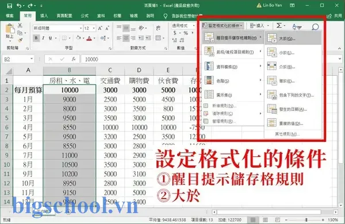The width and height of the screenshot is (345, 224).
Task: Collapse the ribbon with the caret
Action: click(x=340, y=48)
